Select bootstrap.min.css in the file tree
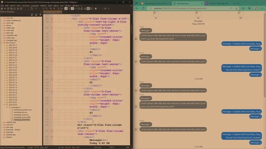Viewport: 266px width, 149px height. click(x=20, y=112)
